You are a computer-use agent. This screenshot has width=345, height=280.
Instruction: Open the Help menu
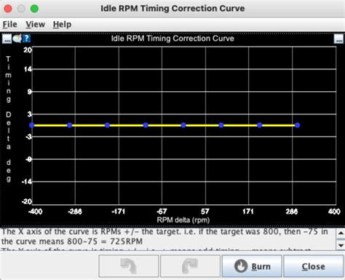(x=62, y=24)
